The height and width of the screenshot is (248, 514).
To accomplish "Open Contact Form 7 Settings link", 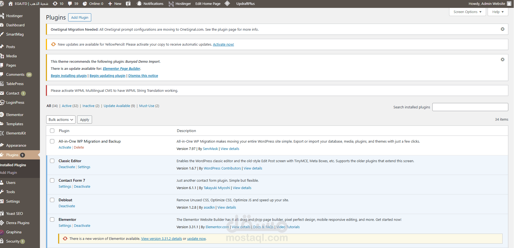I will tap(65, 187).
